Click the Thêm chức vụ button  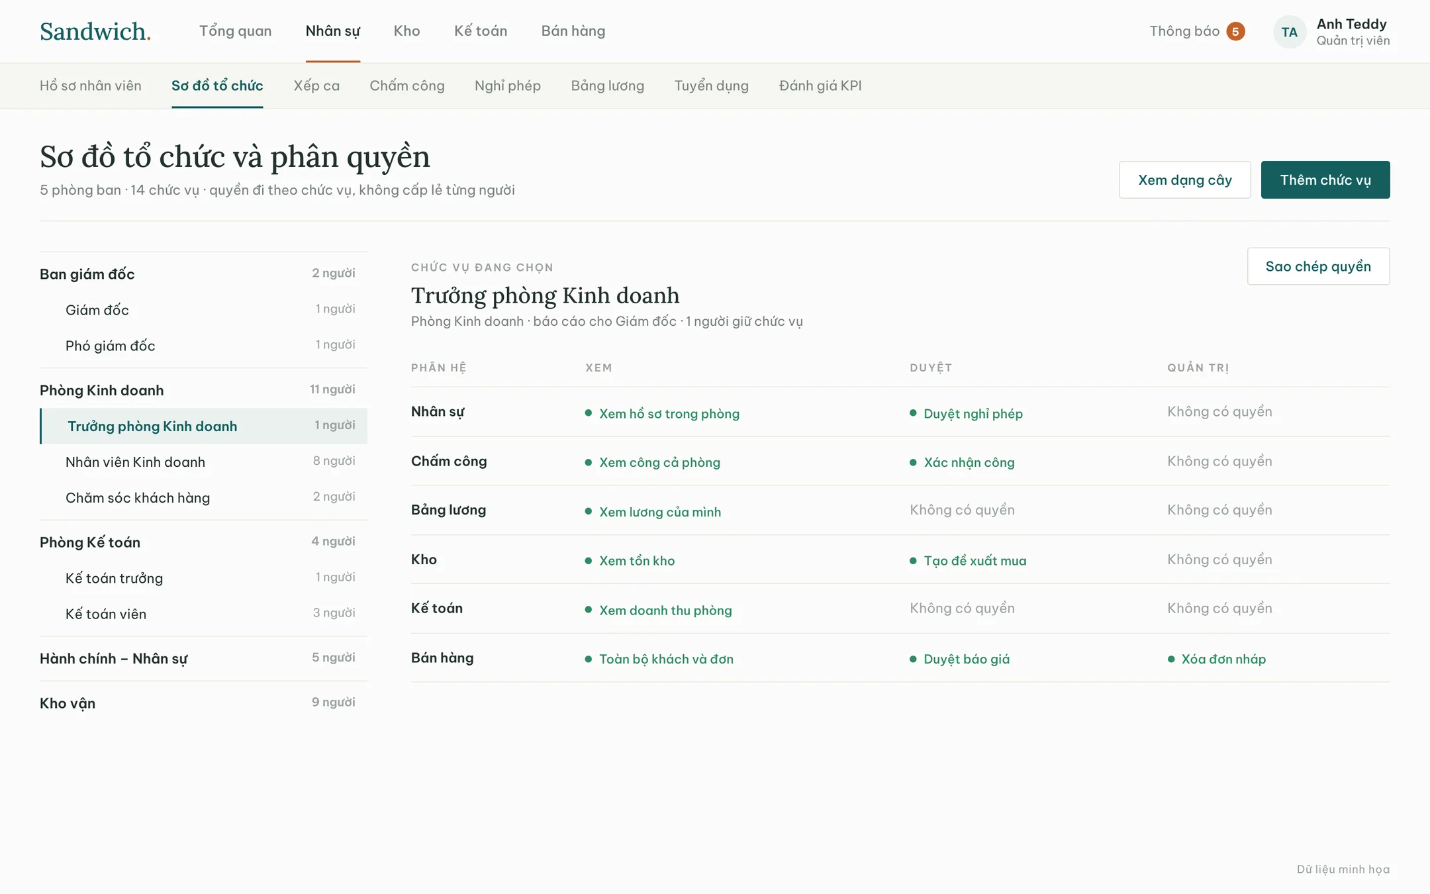[x=1325, y=179]
